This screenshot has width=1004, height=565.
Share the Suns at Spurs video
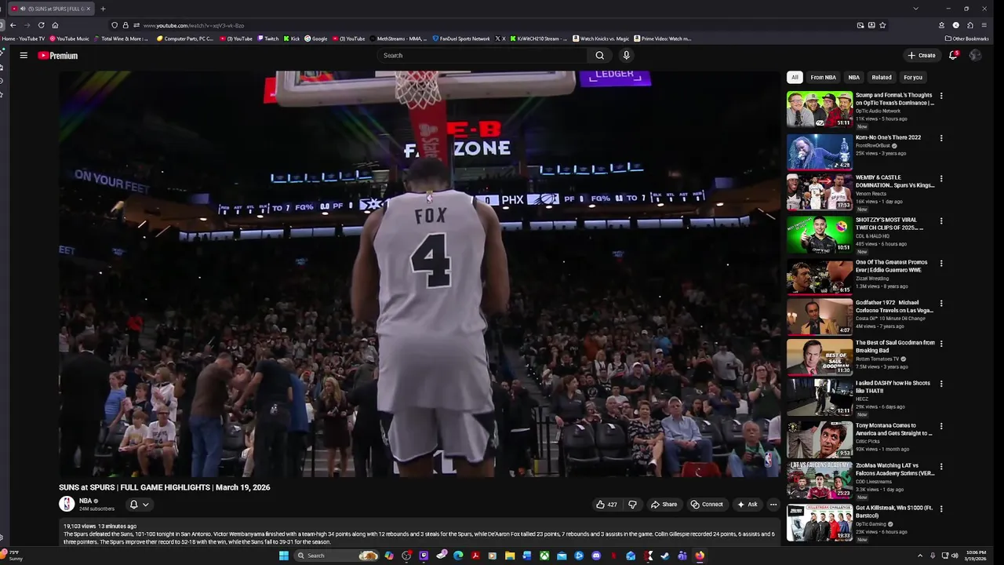[664, 505]
